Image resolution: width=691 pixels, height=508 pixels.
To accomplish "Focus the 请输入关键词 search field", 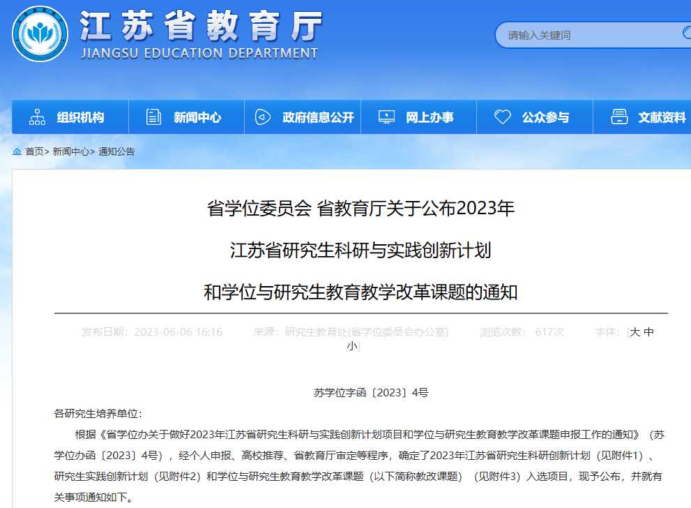I will point(586,35).
